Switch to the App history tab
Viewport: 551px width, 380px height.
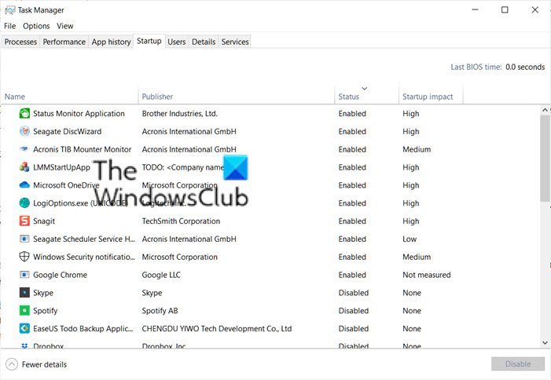click(x=111, y=42)
